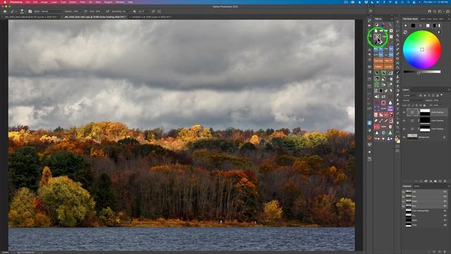
Task: Add a layer mask from Layers bottom bar
Action: point(426,181)
